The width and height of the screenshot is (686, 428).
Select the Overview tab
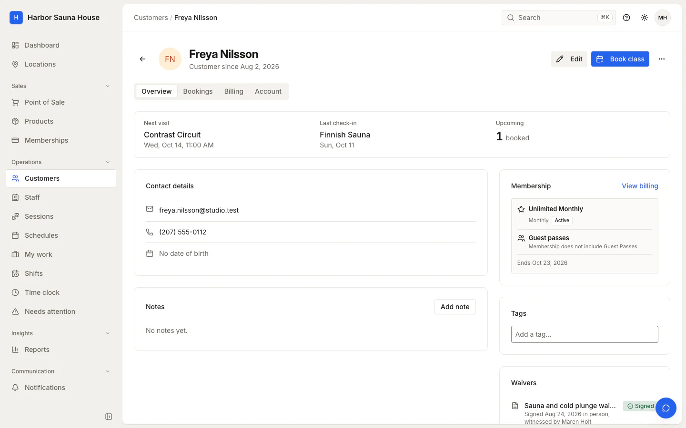(x=157, y=91)
